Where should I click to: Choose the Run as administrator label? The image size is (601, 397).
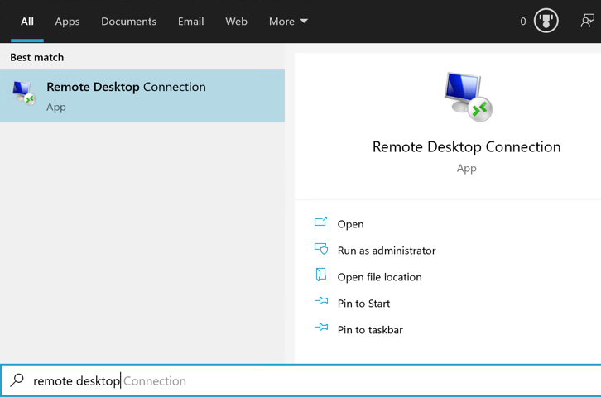[x=386, y=251]
